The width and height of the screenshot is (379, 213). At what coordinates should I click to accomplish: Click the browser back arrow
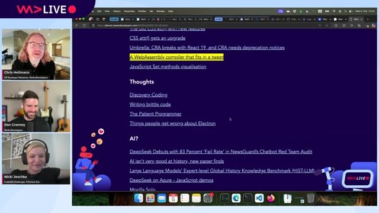click(77, 25)
